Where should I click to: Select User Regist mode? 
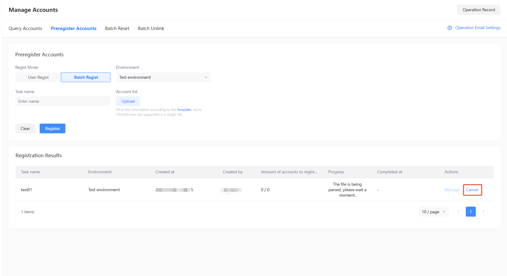(38, 77)
